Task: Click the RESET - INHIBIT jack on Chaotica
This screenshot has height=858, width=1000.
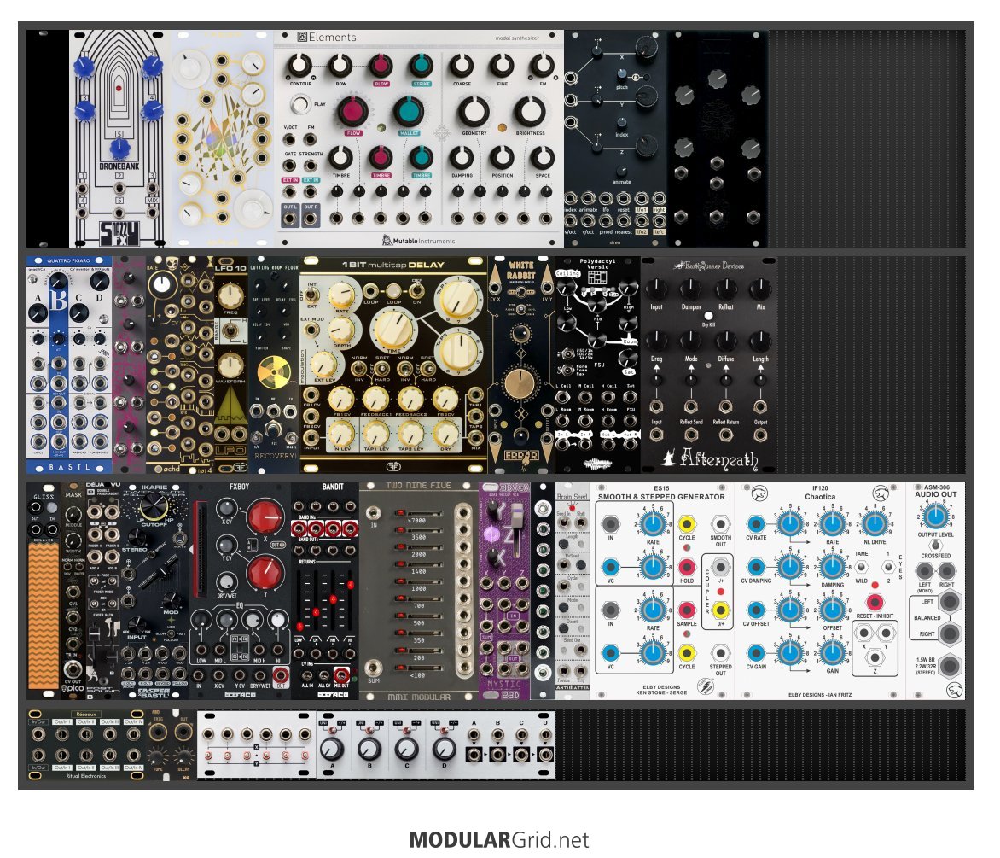Action: click(x=875, y=602)
